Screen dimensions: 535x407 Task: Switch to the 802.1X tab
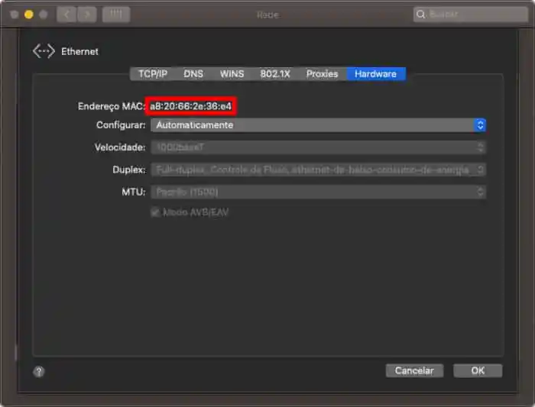tap(275, 73)
